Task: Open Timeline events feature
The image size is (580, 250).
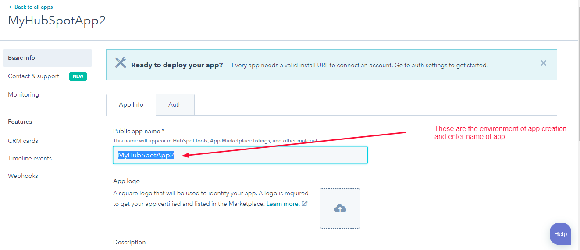Action: click(x=30, y=158)
